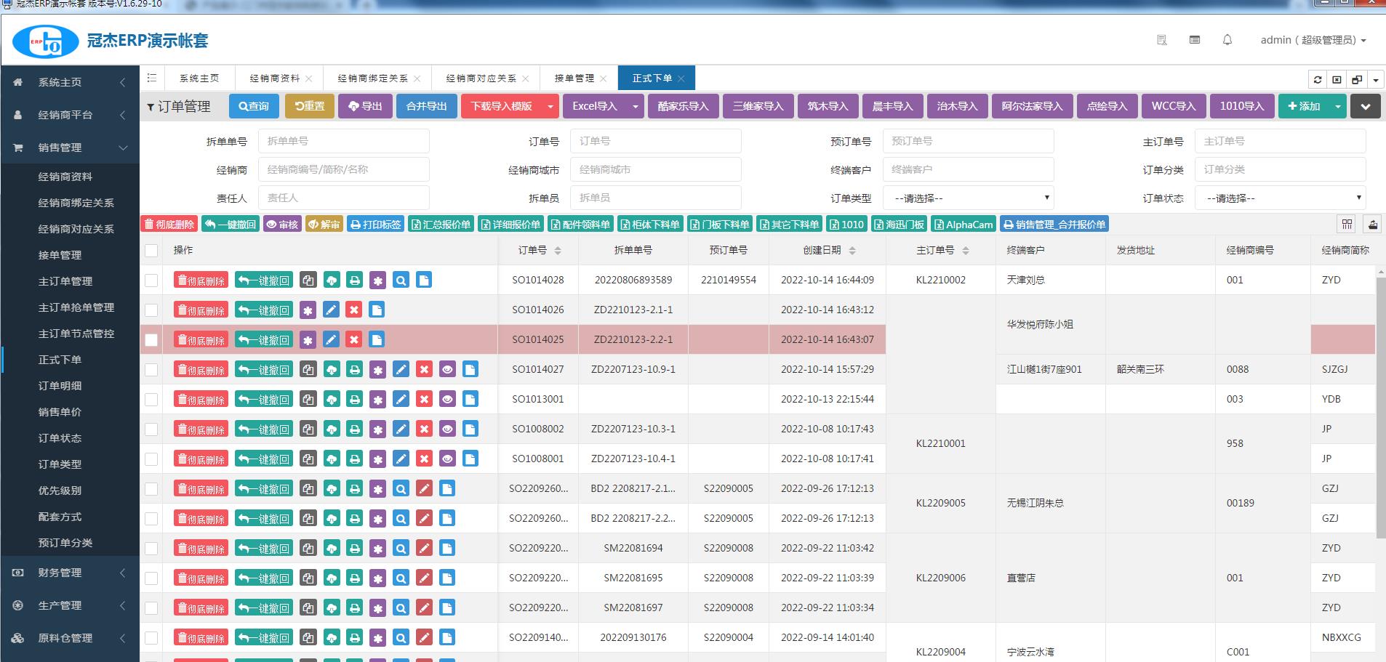Open the arrow beside 添加 button
This screenshot has height=662, width=1386.
pos(1337,106)
